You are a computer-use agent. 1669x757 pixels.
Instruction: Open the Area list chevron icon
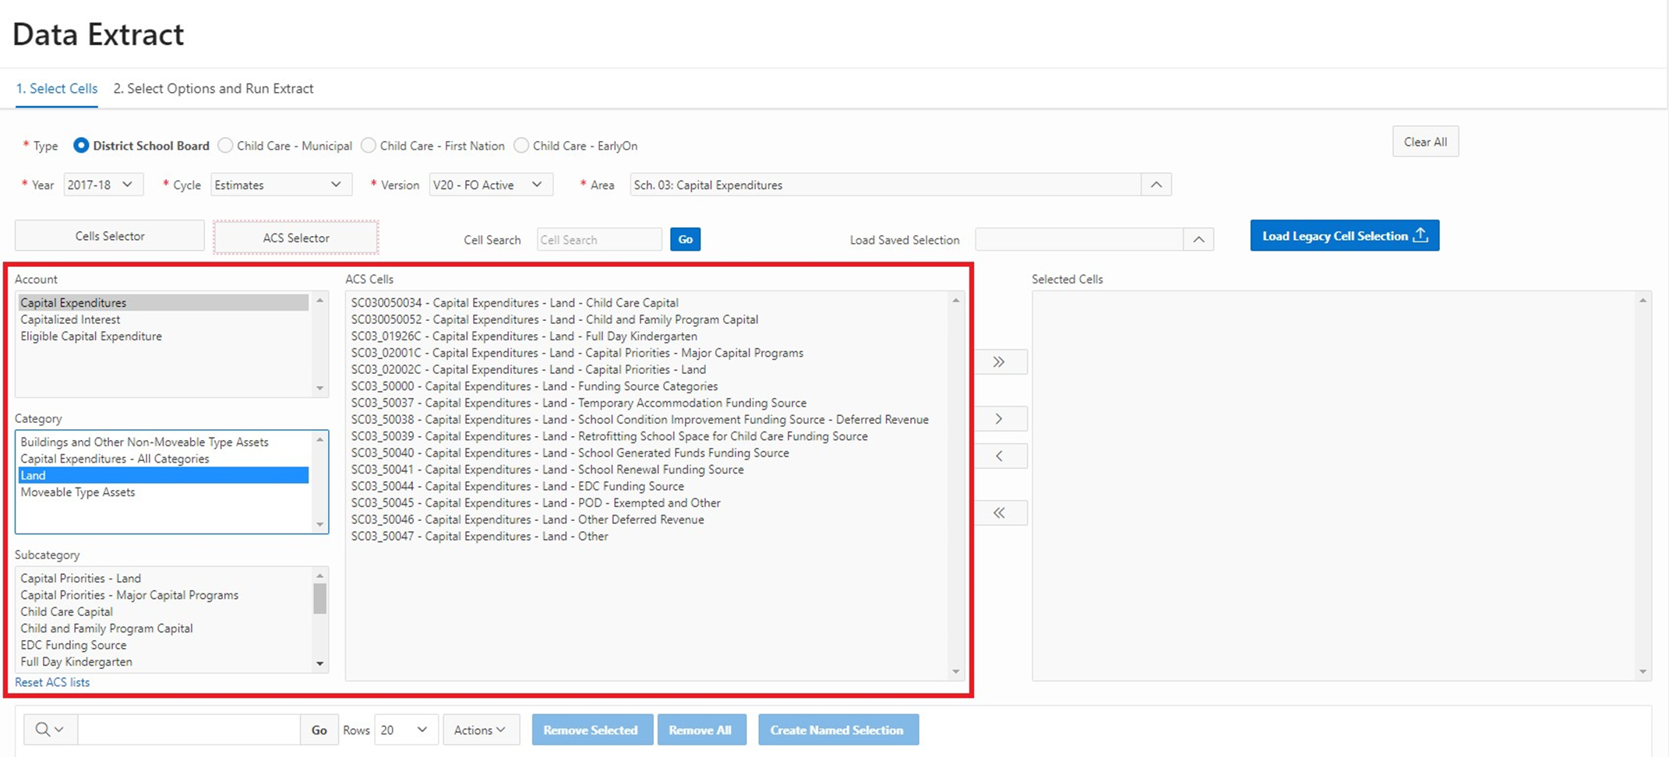pos(1156,185)
